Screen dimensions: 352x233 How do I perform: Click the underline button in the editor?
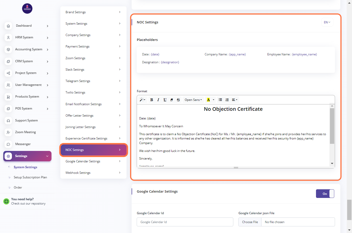click(165, 100)
